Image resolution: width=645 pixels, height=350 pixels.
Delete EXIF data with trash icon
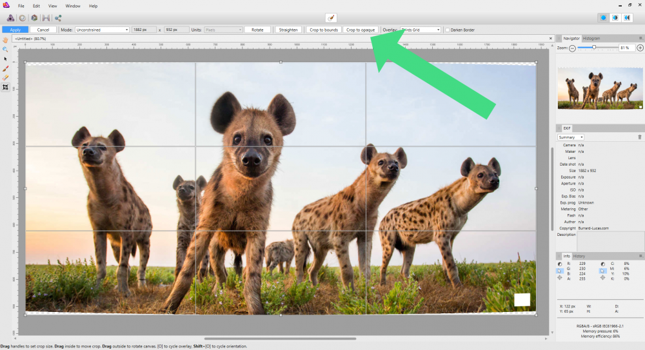(x=639, y=137)
